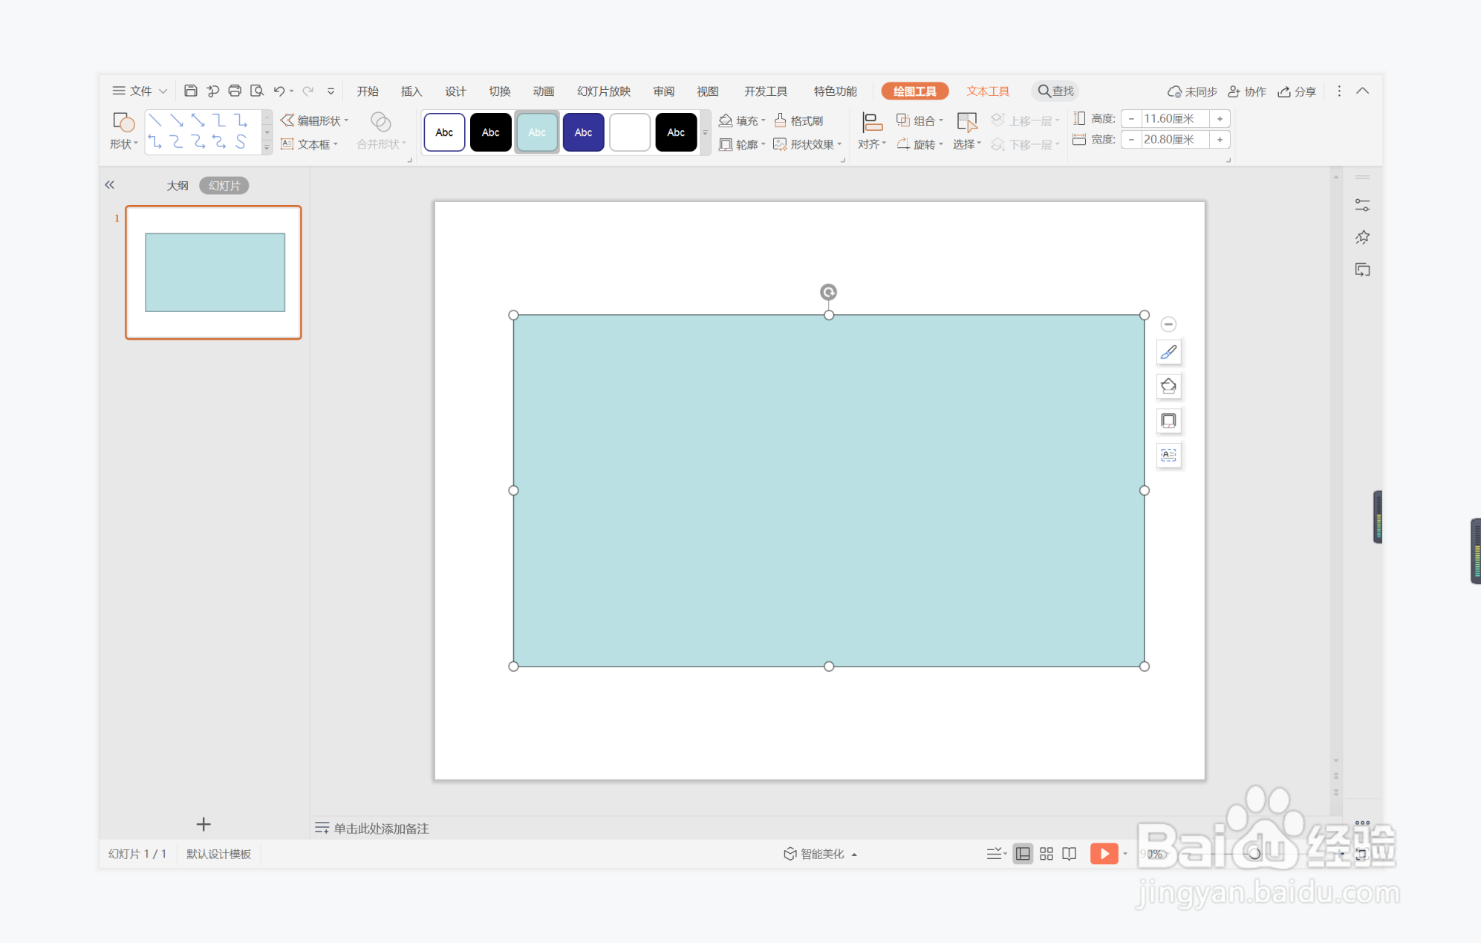This screenshot has width=1481, height=943.
Task: Click the 分享 share button
Action: pyautogui.click(x=1297, y=91)
